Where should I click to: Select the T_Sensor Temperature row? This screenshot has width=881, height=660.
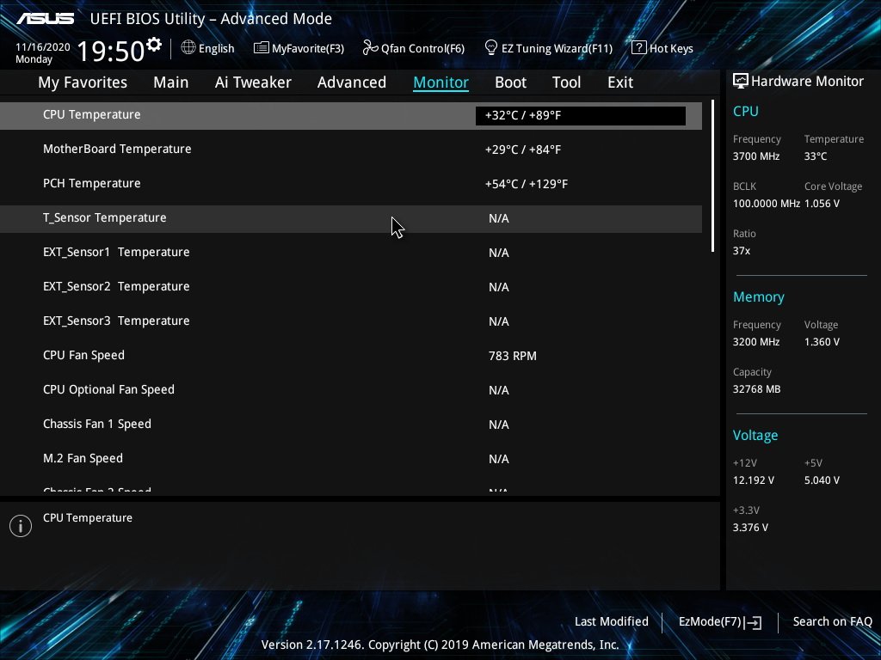[351, 218]
